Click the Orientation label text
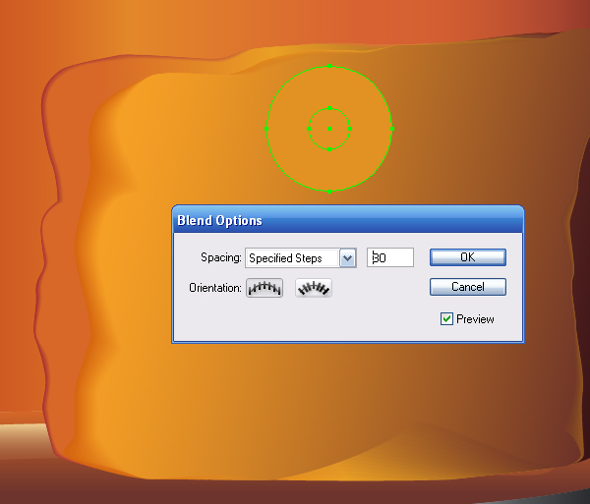The width and height of the screenshot is (590, 504). [x=214, y=288]
